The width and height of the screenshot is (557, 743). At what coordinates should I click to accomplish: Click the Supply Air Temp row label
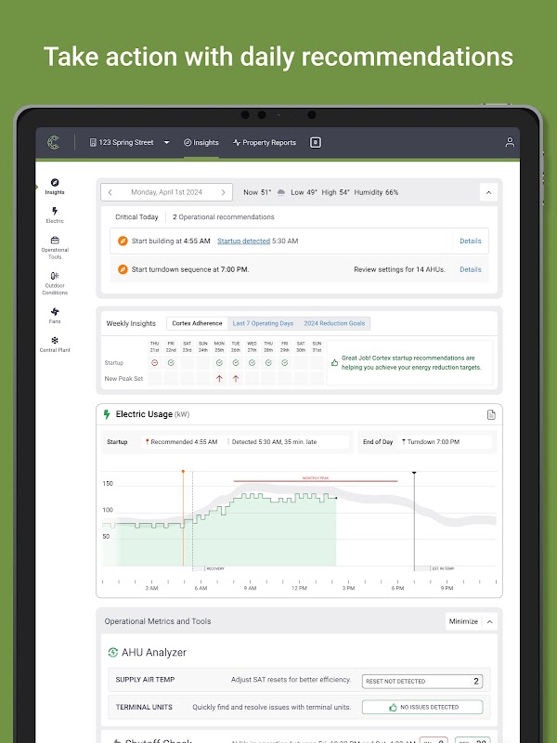[x=145, y=680]
